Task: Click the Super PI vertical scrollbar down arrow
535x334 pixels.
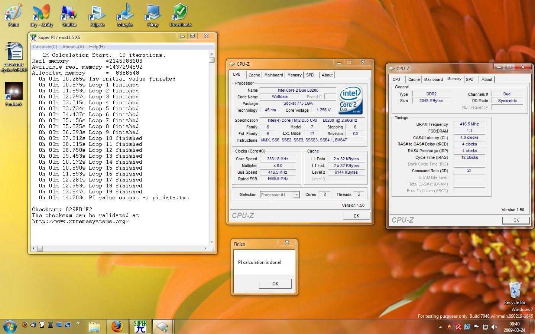Action: pos(212,242)
